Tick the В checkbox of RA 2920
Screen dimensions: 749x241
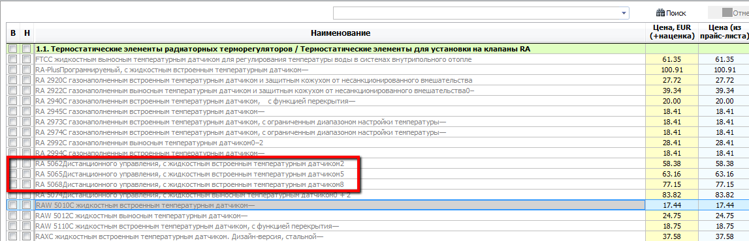[x=13, y=80]
